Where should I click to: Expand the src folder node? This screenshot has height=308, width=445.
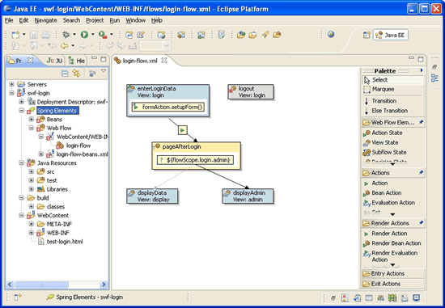(x=32, y=171)
